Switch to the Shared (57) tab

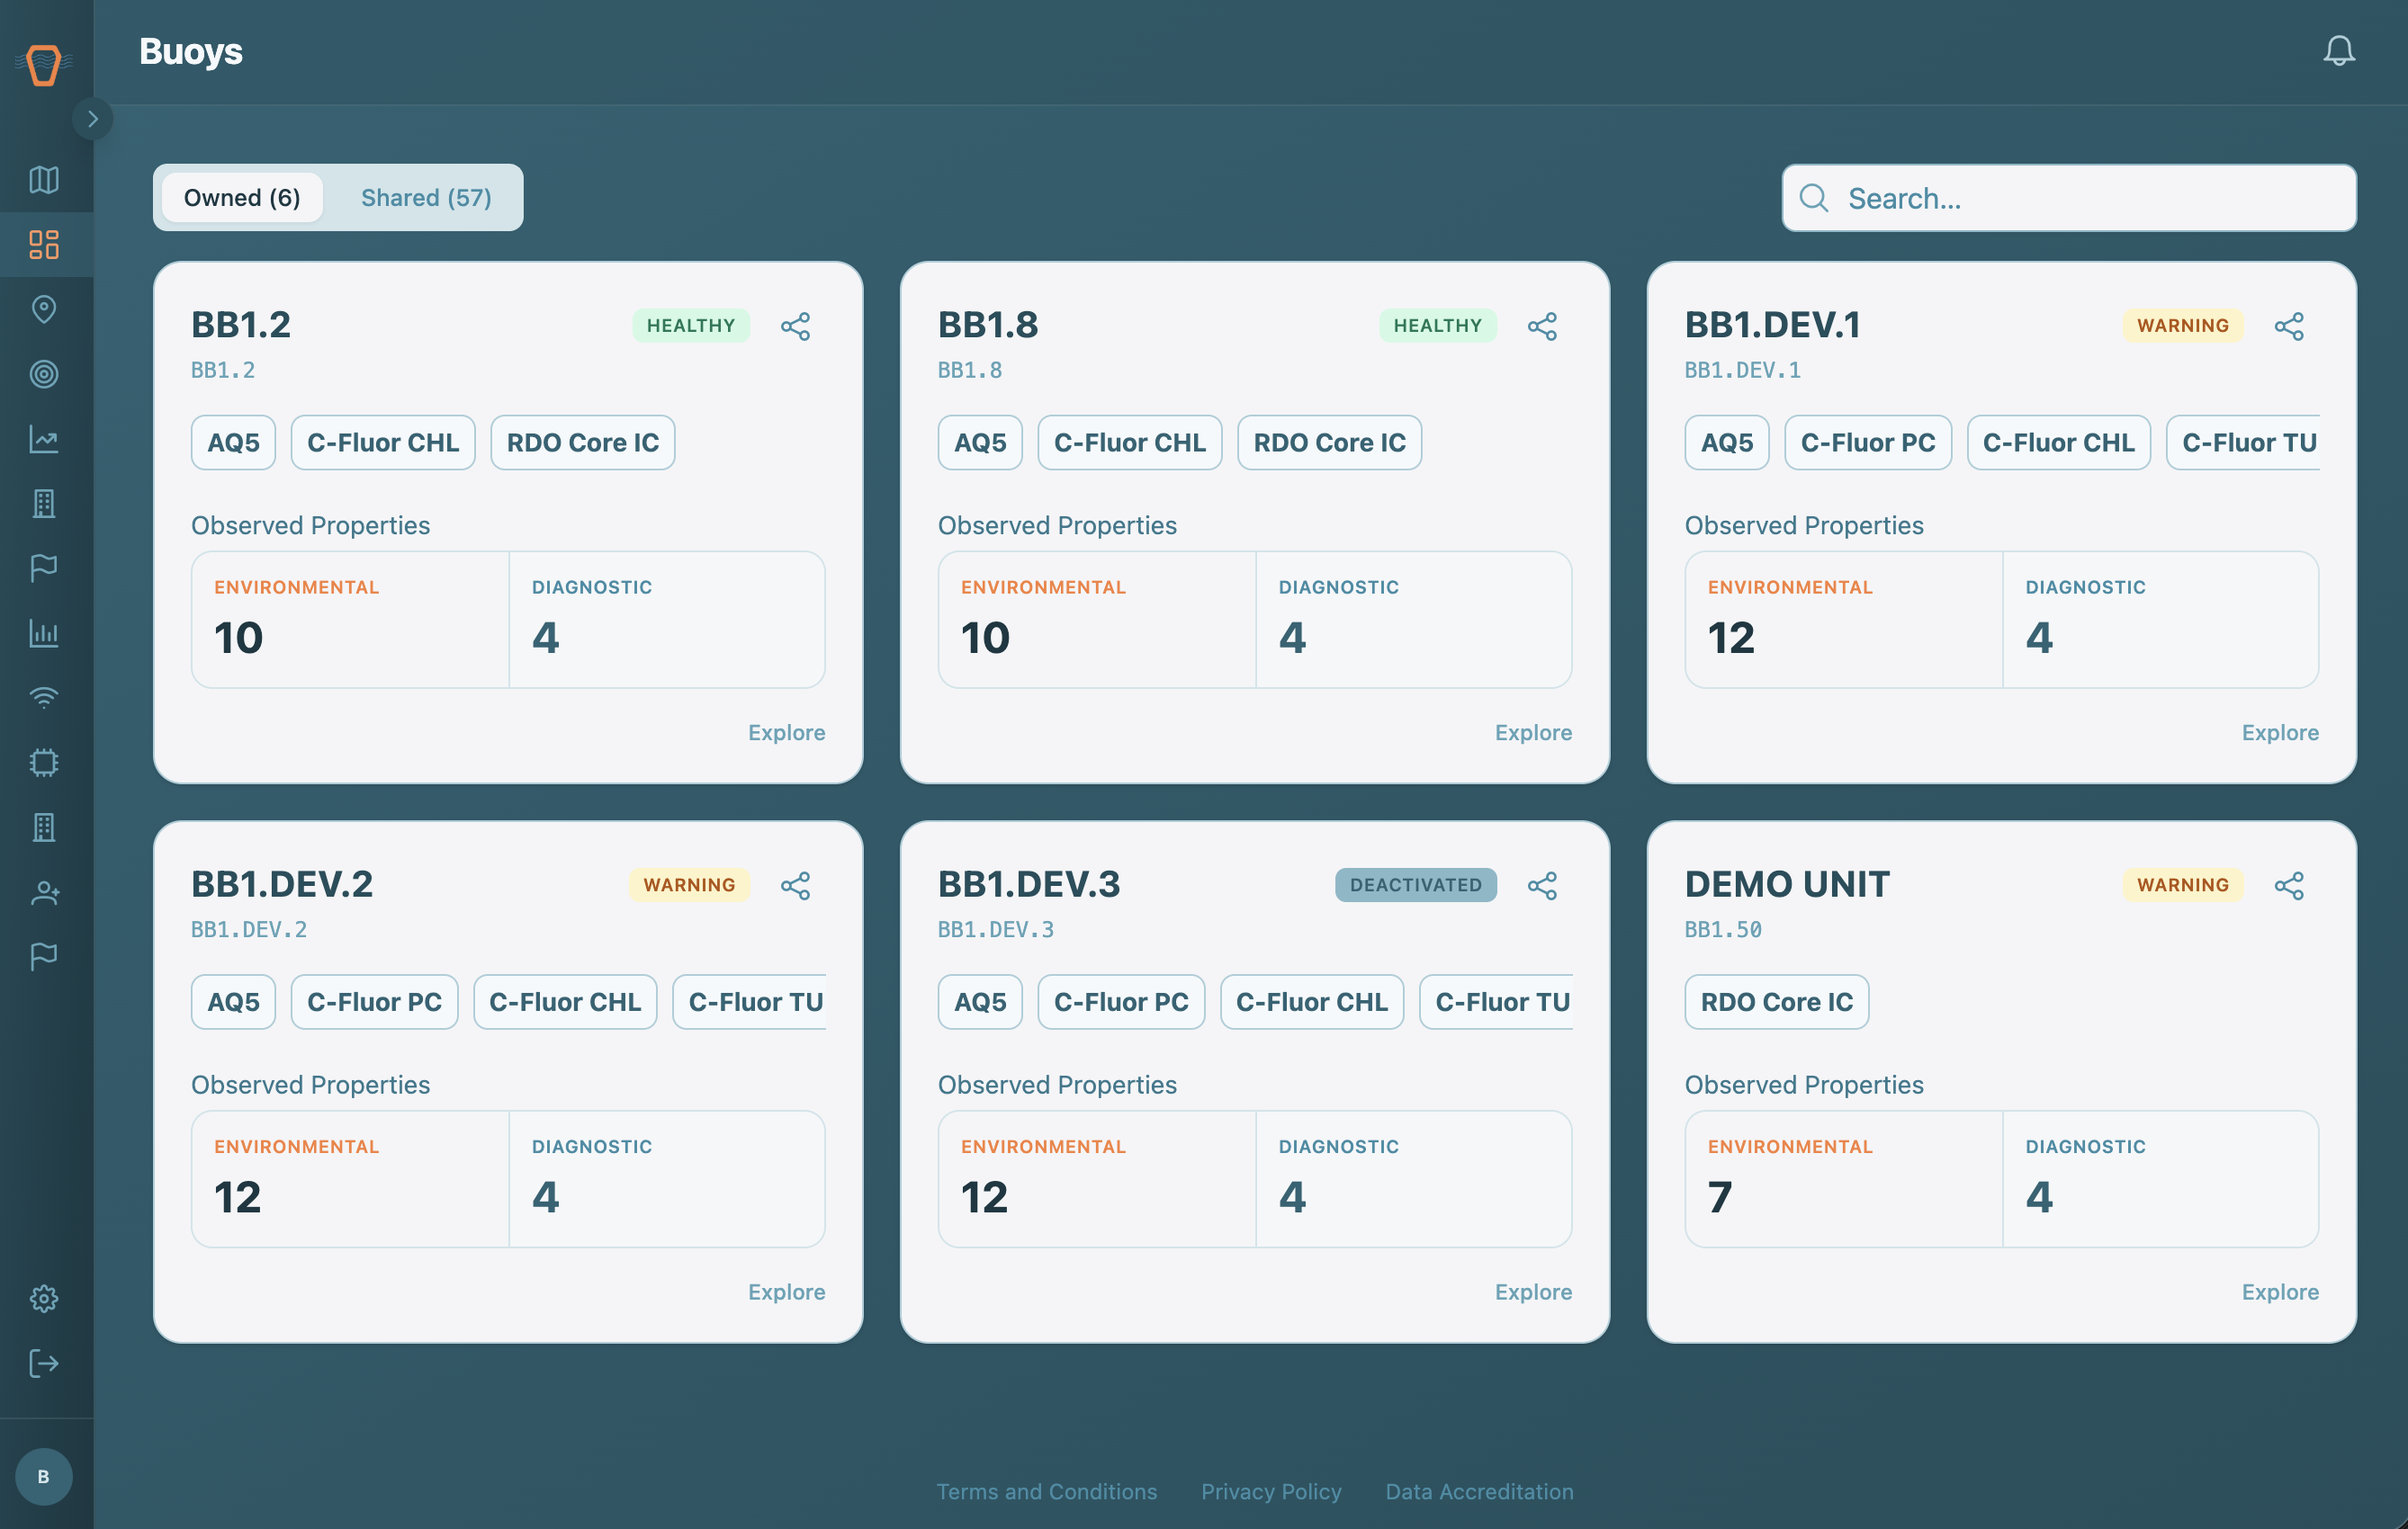(x=426, y=198)
